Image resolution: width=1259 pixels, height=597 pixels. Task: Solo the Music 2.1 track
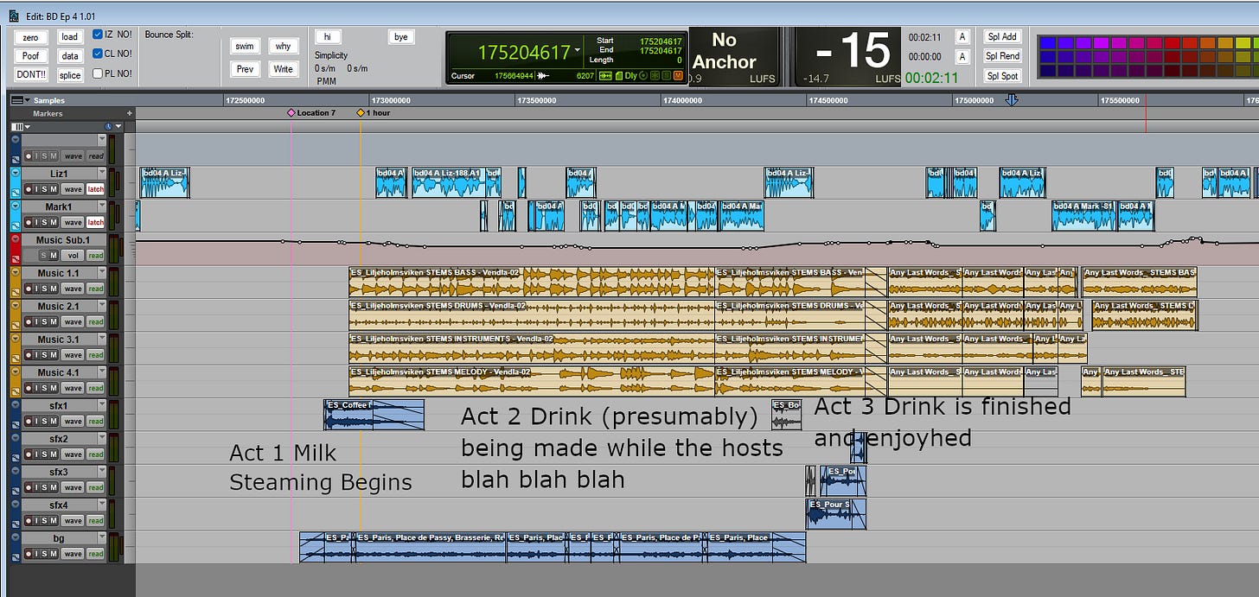(45, 321)
